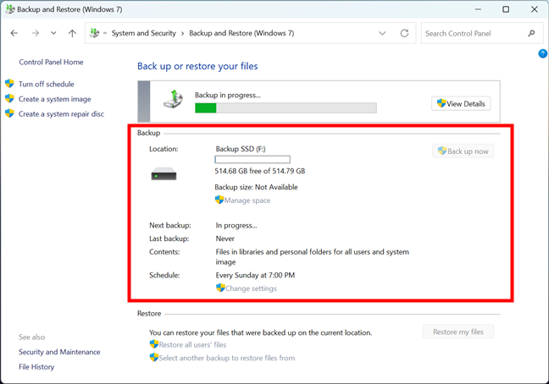This screenshot has width=549, height=384.
Task: Open the recent locations chevron dropdown
Action: click(x=53, y=33)
